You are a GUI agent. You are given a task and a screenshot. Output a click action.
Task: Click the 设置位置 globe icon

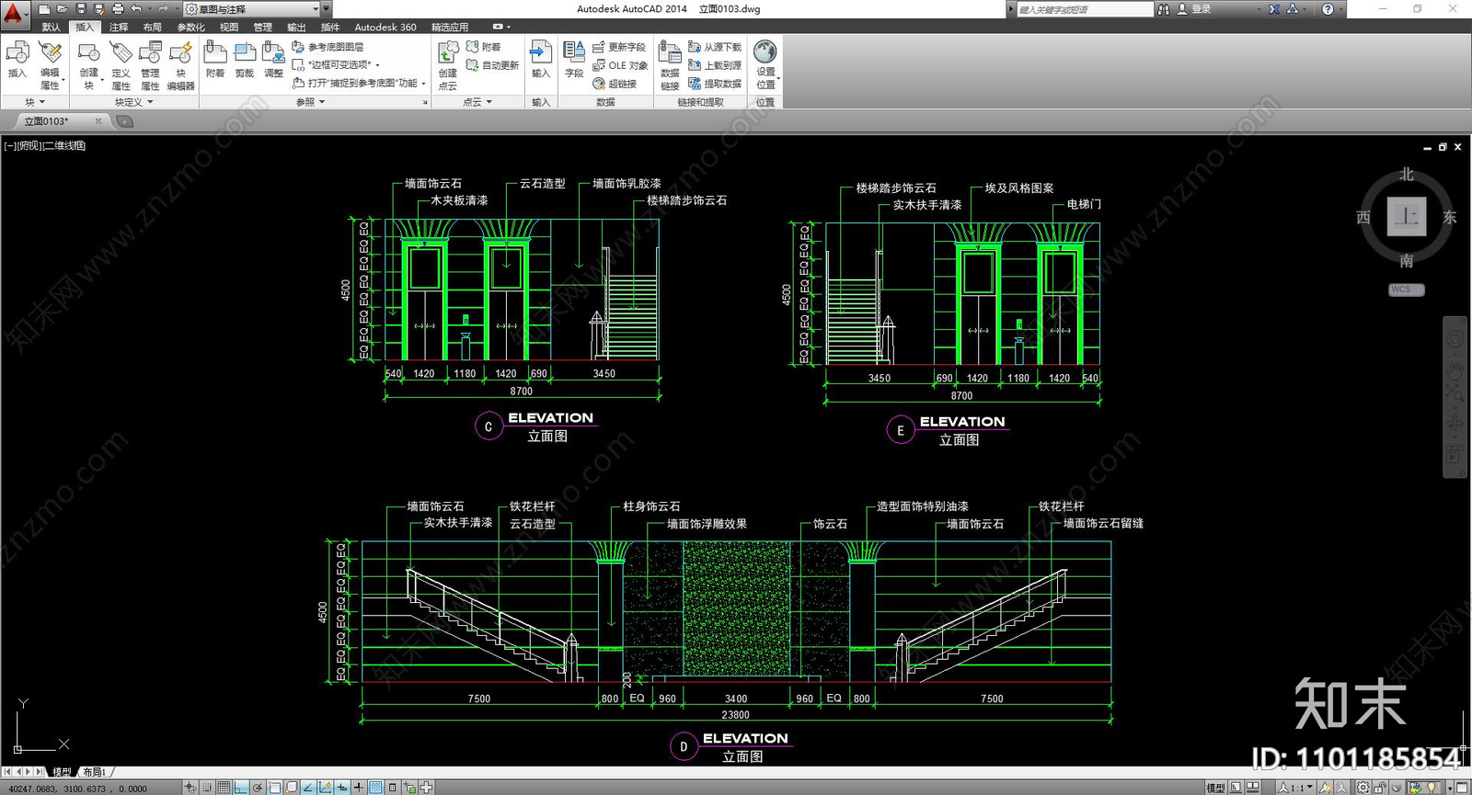pyautogui.click(x=765, y=64)
